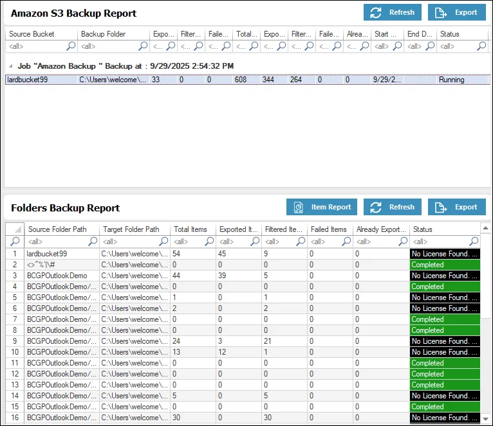Viewport: 493px width, 426px height.
Task: Select the lardbucket99 Running job row
Action: (x=247, y=80)
